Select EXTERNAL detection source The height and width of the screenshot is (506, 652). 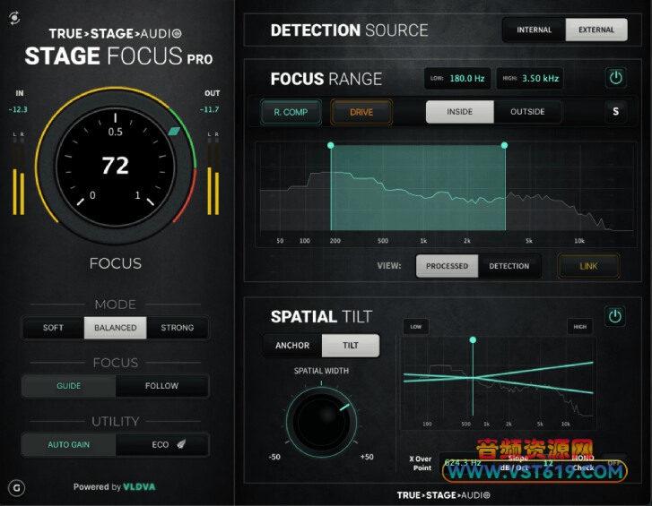pos(596,30)
